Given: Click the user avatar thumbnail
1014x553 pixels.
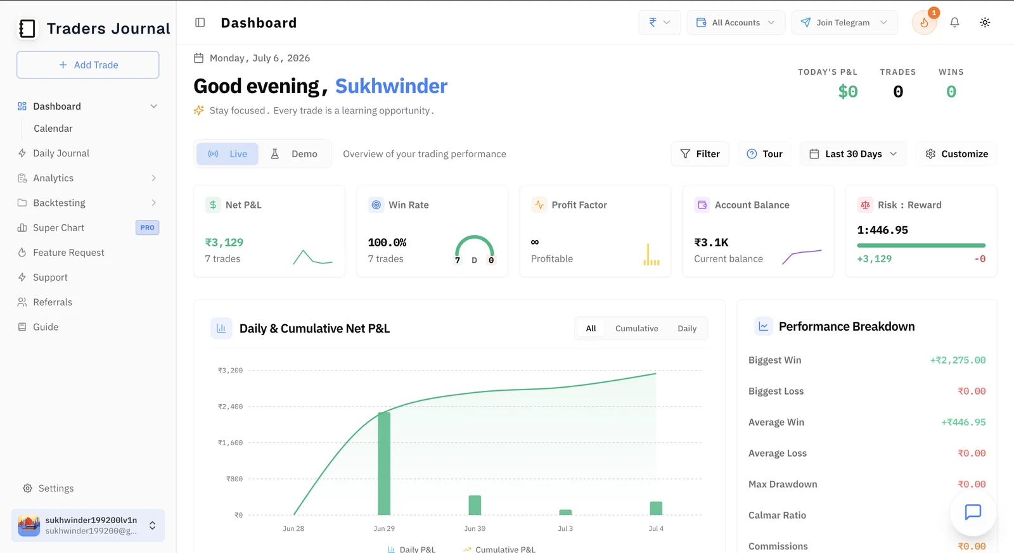Looking at the screenshot, I should click(x=29, y=526).
